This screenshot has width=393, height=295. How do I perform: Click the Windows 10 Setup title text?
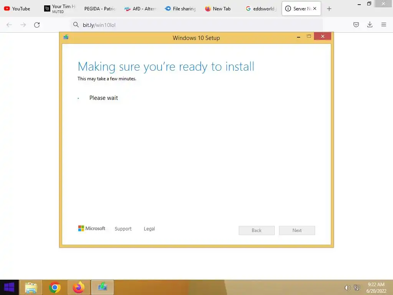196,38
